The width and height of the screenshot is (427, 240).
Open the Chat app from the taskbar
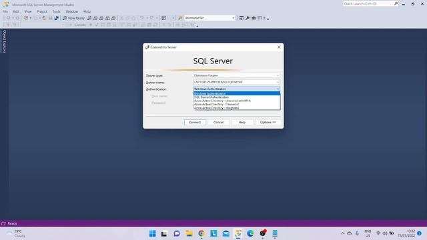point(177,233)
